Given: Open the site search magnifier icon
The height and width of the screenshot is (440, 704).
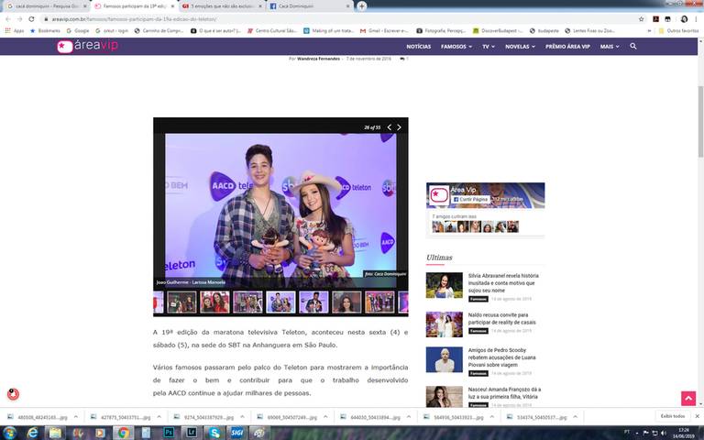Looking at the screenshot, I should coord(633,46).
